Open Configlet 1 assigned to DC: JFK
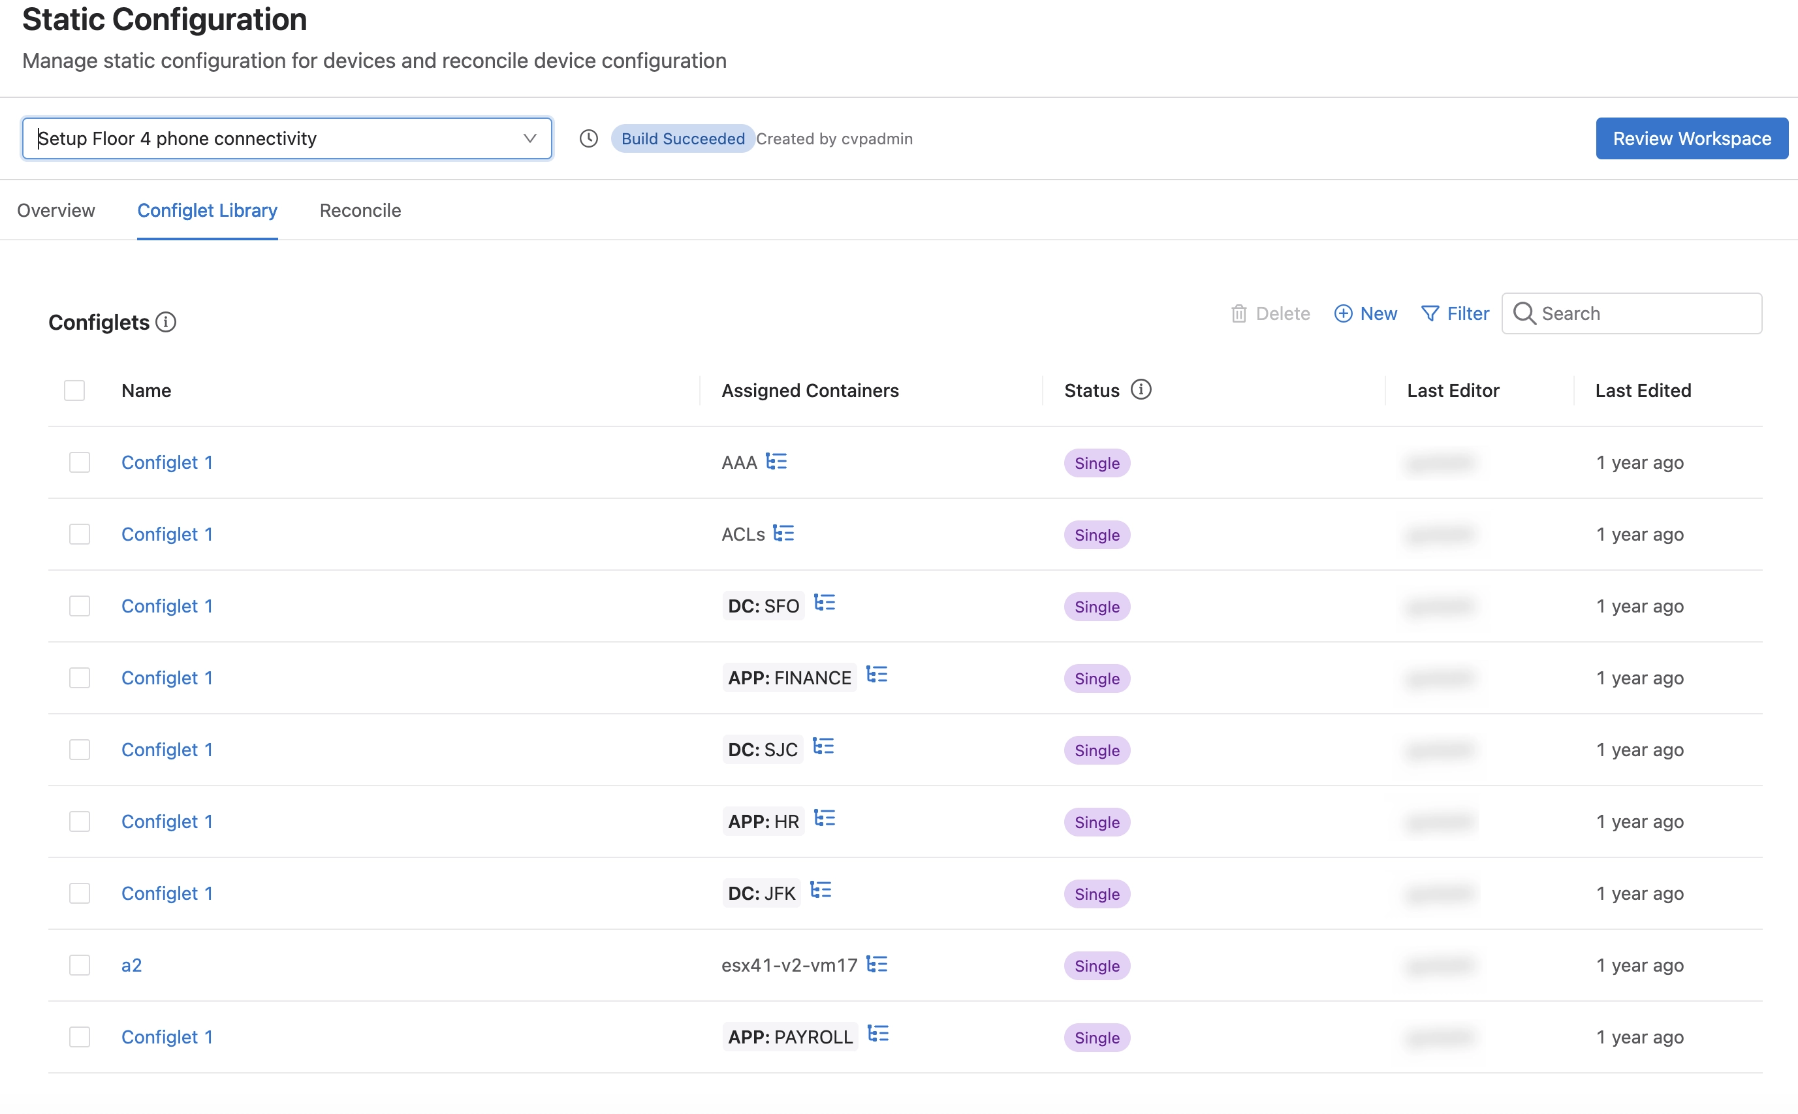The image size is (1798, 1114). coord(167,894)
